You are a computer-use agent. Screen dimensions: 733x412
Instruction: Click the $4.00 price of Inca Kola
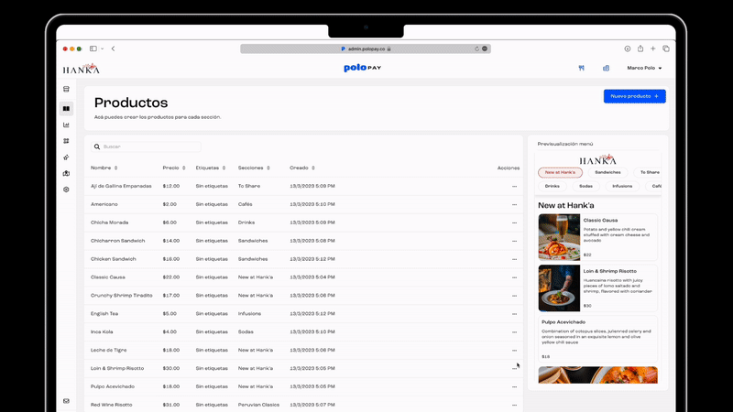[170, 332]
